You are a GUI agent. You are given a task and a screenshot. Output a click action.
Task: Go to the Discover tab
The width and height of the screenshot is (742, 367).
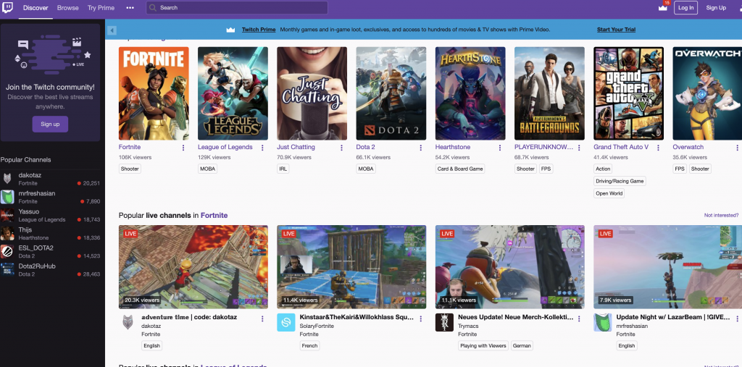pyautogui.click(x=36, y=8)
